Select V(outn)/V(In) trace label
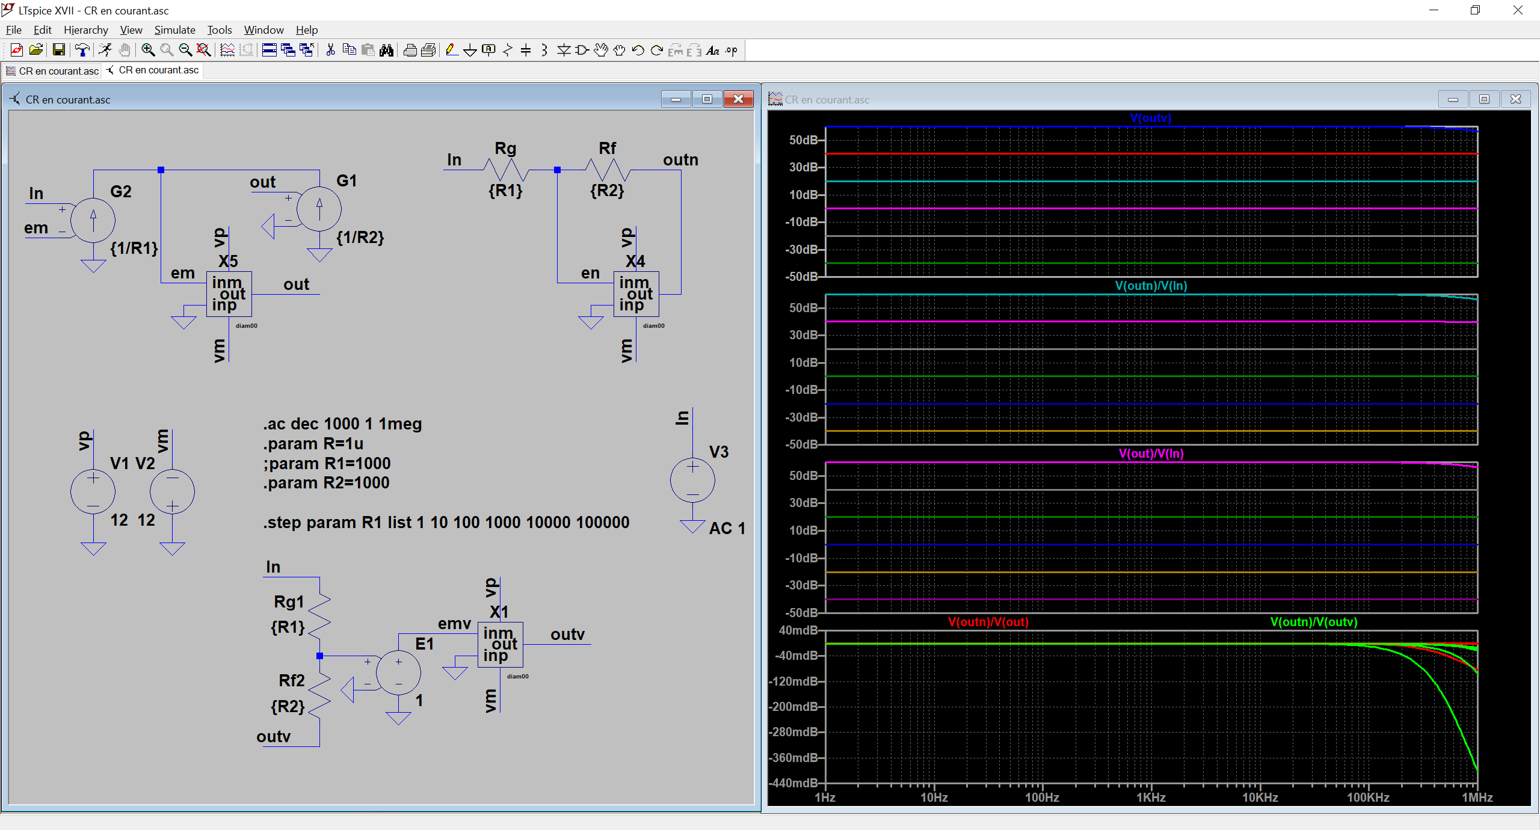The width and height of the screenshot is (1540, 830). (1151, 286)
